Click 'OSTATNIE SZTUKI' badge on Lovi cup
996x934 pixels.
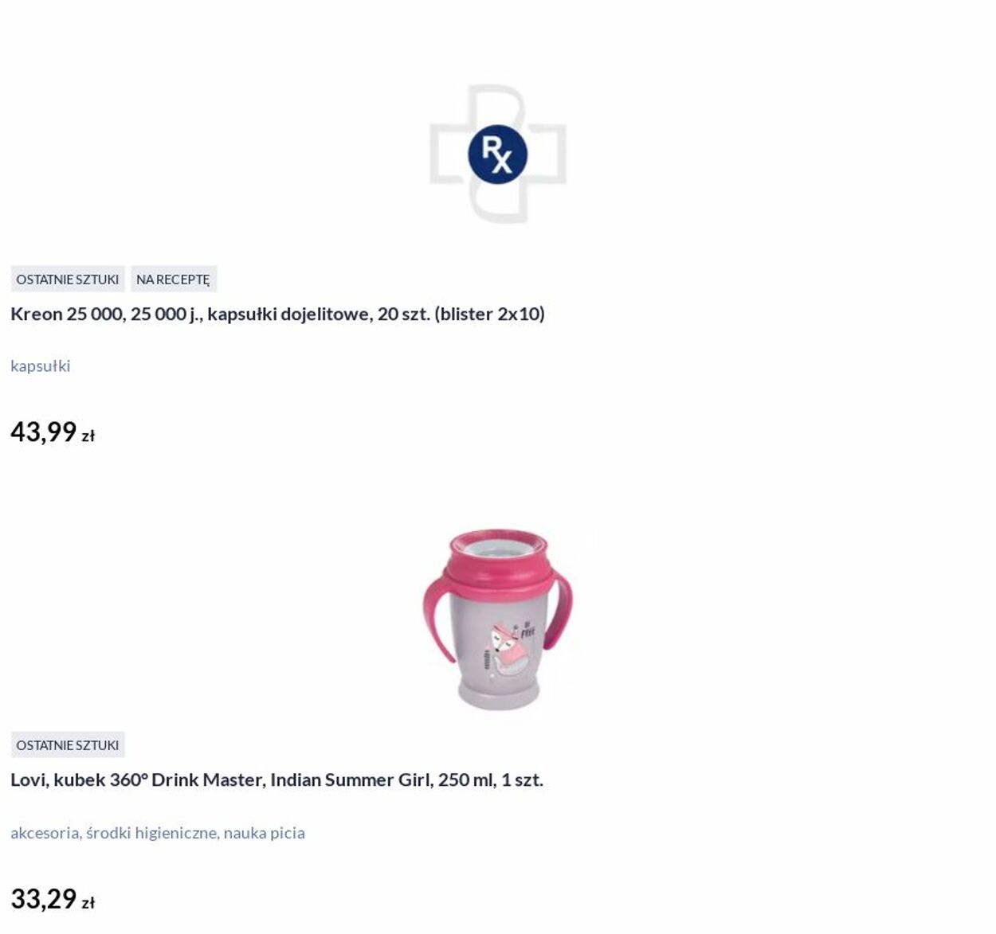68,745
